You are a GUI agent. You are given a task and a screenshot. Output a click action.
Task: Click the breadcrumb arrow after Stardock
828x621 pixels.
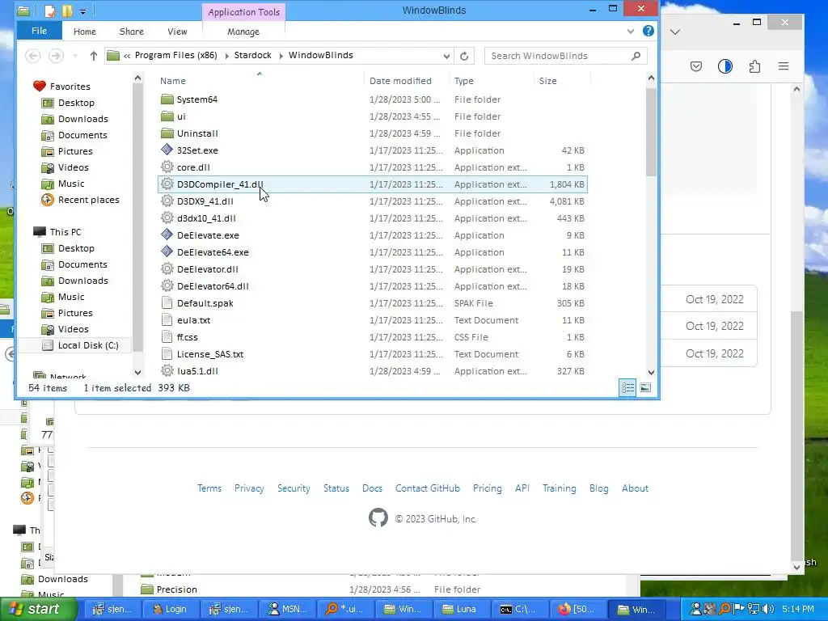280,56
